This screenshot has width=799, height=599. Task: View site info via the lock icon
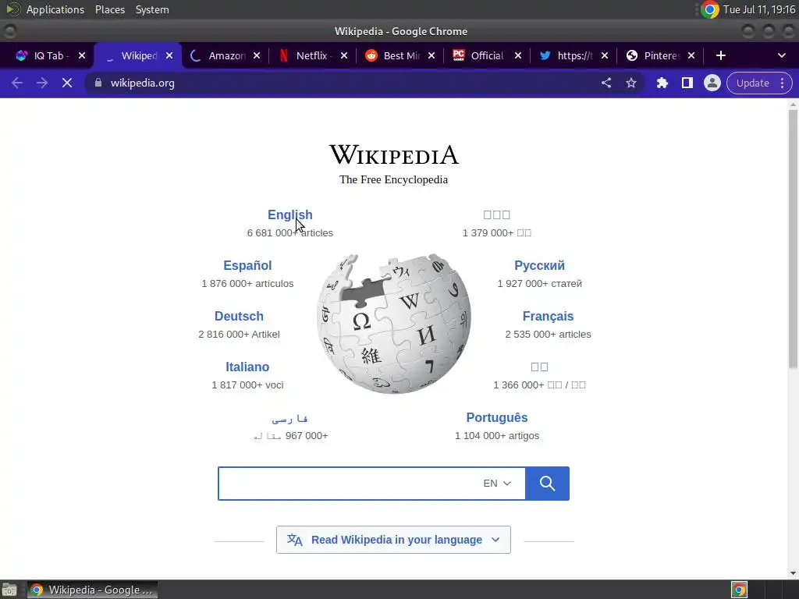point(98,83)
